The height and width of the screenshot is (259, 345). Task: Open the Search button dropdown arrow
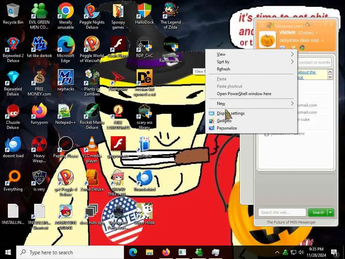[x=331, y=212]
